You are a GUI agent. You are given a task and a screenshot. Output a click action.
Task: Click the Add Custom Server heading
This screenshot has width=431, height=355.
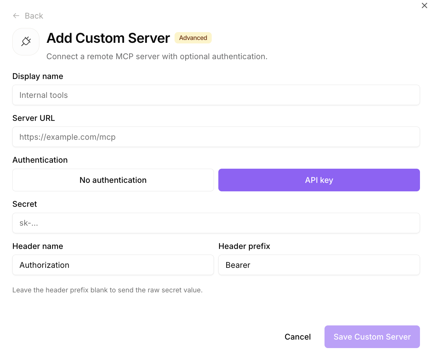coord(108,38)
